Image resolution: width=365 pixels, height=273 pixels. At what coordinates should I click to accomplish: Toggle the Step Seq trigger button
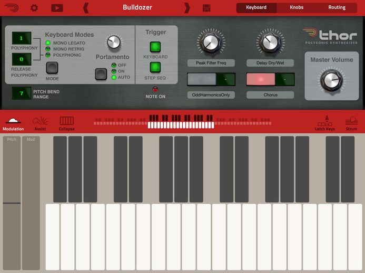coord(155,67)
